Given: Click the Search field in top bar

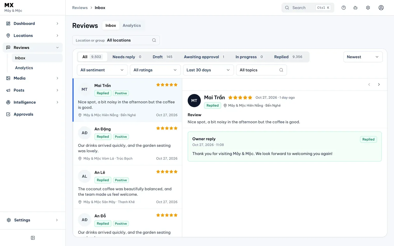Looking at the screenshot, I should tap(308, 8).
